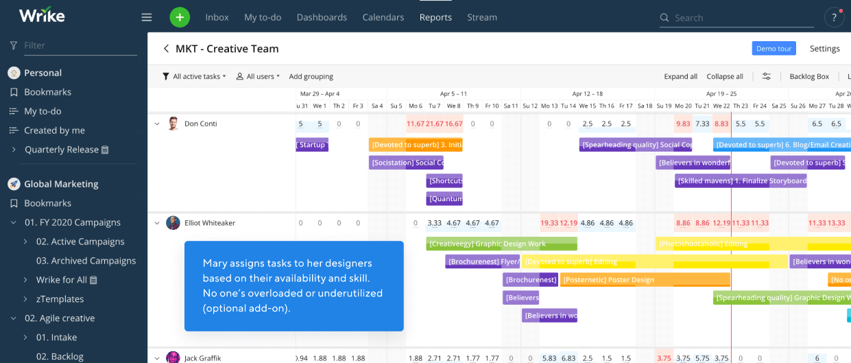Click the back arrow beside MKT - Creative Team
851x363 pixels.
point(165,49)
